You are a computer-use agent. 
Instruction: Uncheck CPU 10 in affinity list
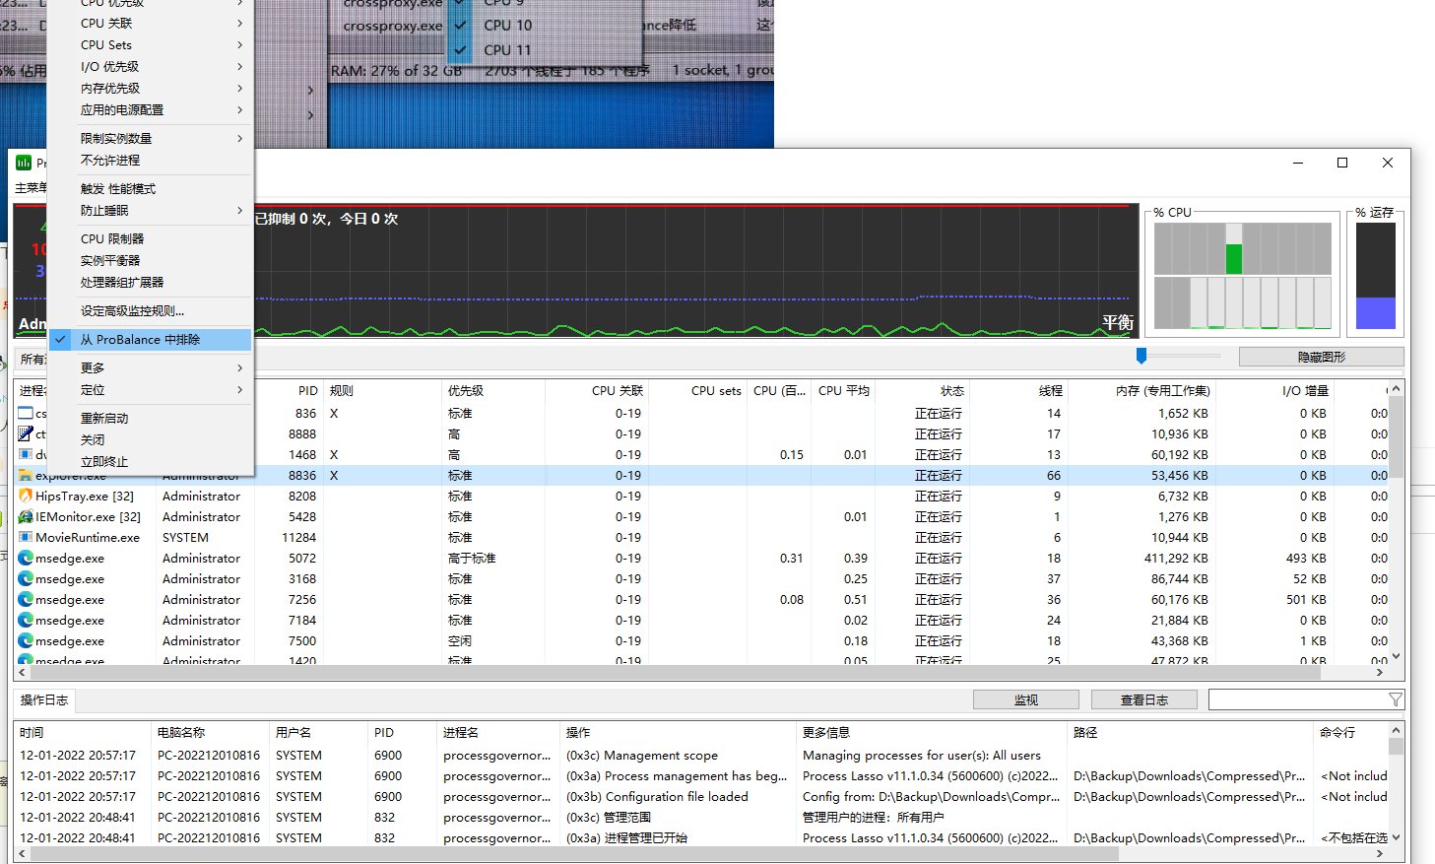pos(460,25)
